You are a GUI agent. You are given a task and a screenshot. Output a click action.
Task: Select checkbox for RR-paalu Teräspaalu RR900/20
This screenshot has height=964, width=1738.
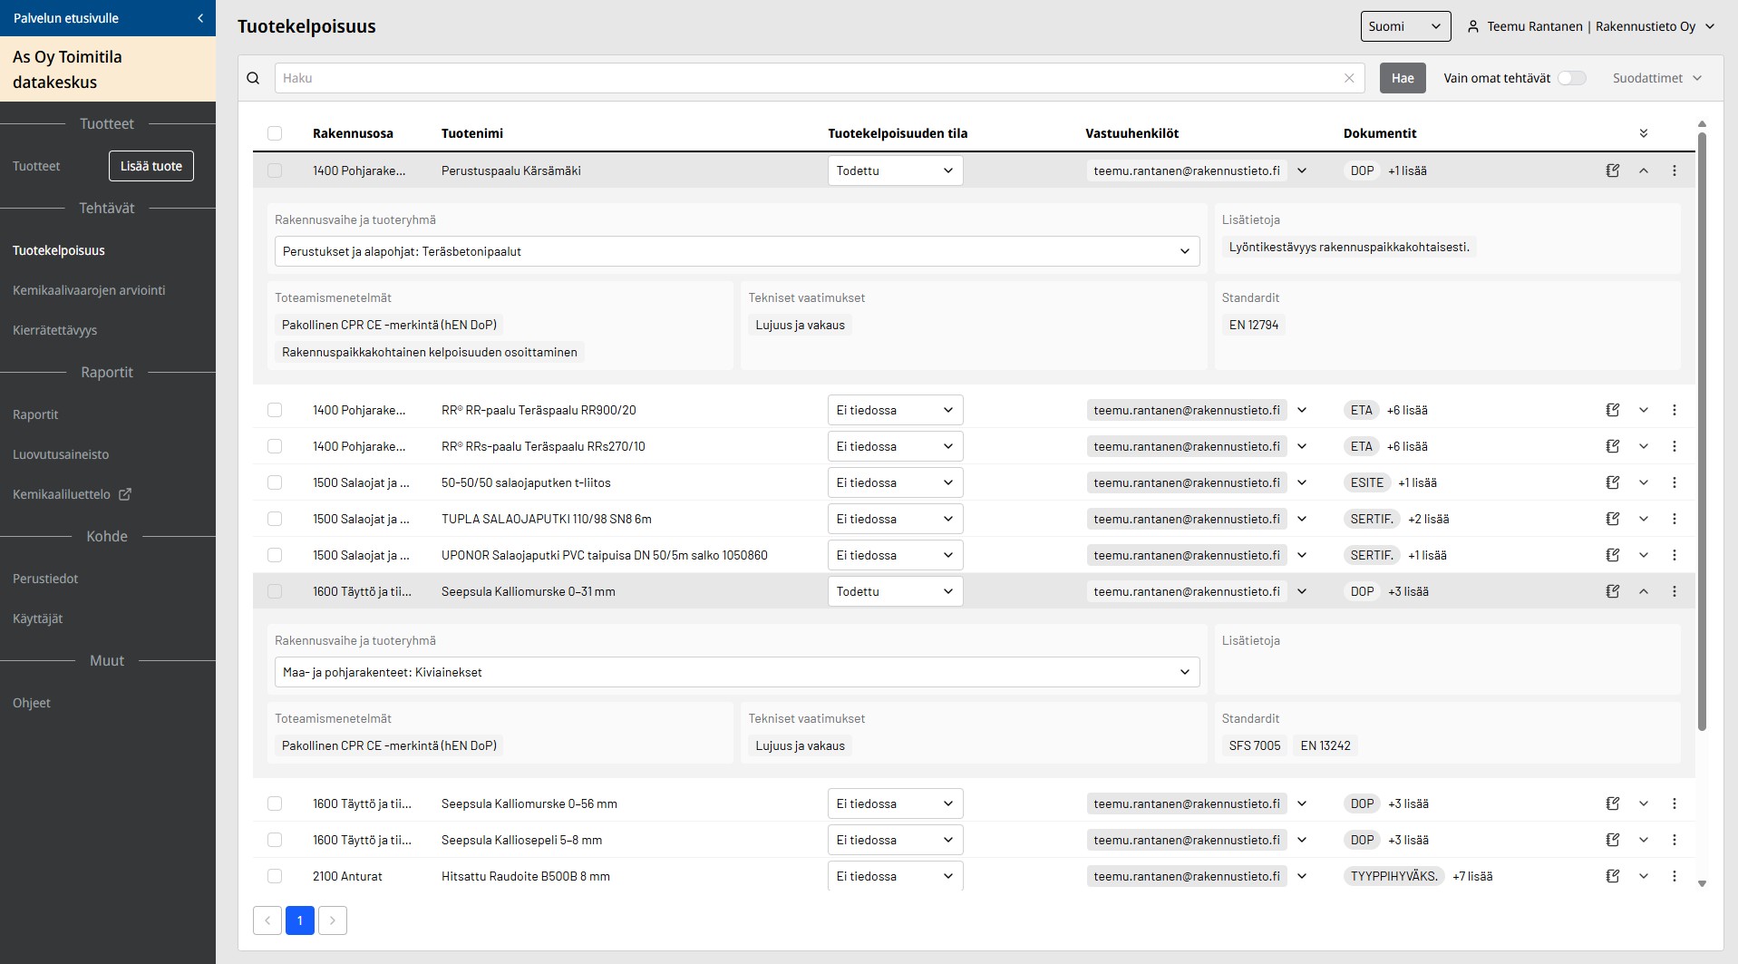click(x=275, y=410)
